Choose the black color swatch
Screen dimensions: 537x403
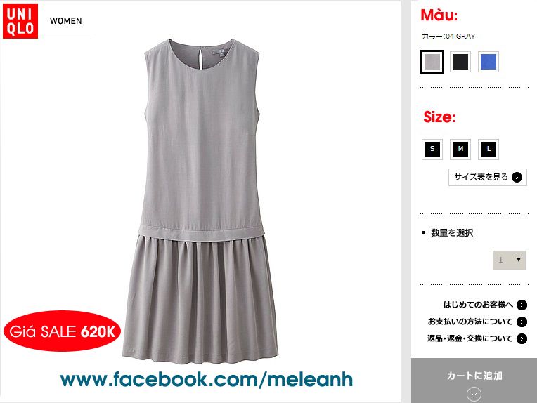[460, 62]
